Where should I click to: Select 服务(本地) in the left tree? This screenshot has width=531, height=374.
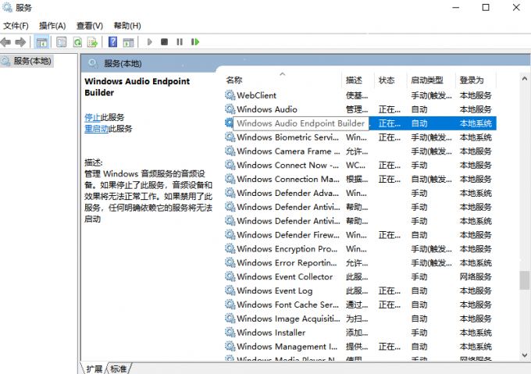click(27, 61)
